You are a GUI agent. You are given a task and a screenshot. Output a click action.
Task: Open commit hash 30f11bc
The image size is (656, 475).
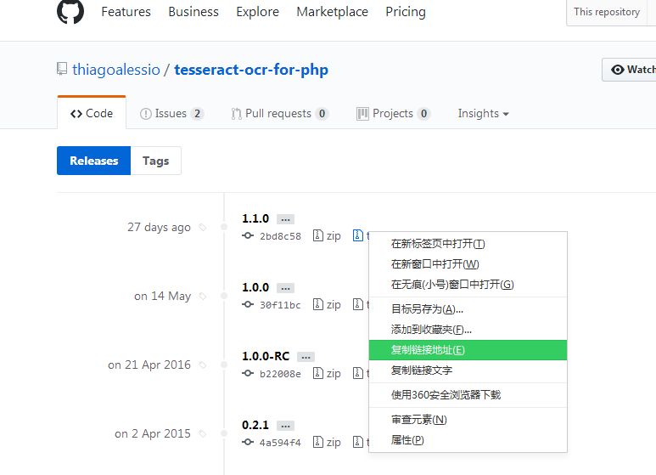(x=280, y=305)
